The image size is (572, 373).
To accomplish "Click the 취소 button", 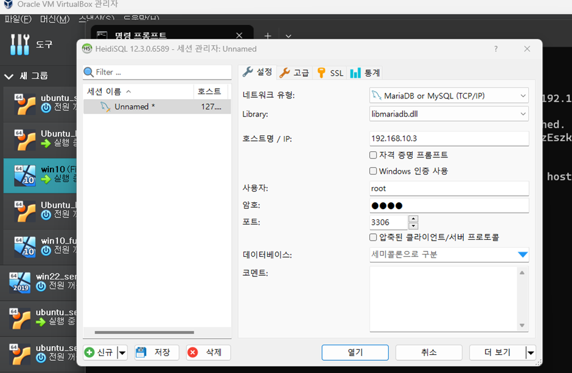I will [x=428, y=352].
